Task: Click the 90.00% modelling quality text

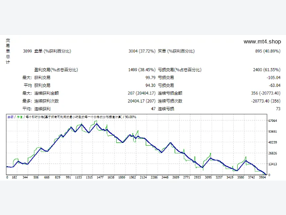Action: point(130,117)
